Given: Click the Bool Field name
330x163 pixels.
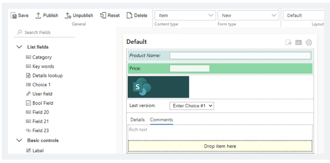Looking at the screenshot, I should [x=43, y=103].
